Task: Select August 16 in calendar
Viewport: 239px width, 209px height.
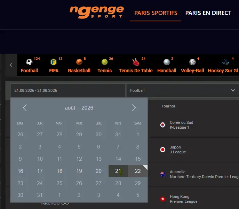Action: 20,171
